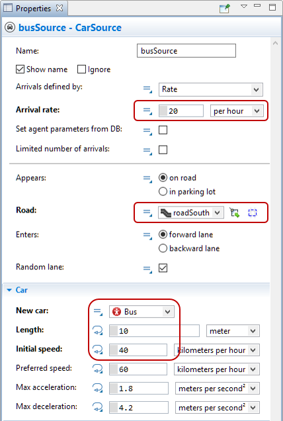This screenshot has width=283, height=421.
Task: Open the Arrivals defined by Rate dropdown
Action: pyautogui.click(x=210, y=89)
